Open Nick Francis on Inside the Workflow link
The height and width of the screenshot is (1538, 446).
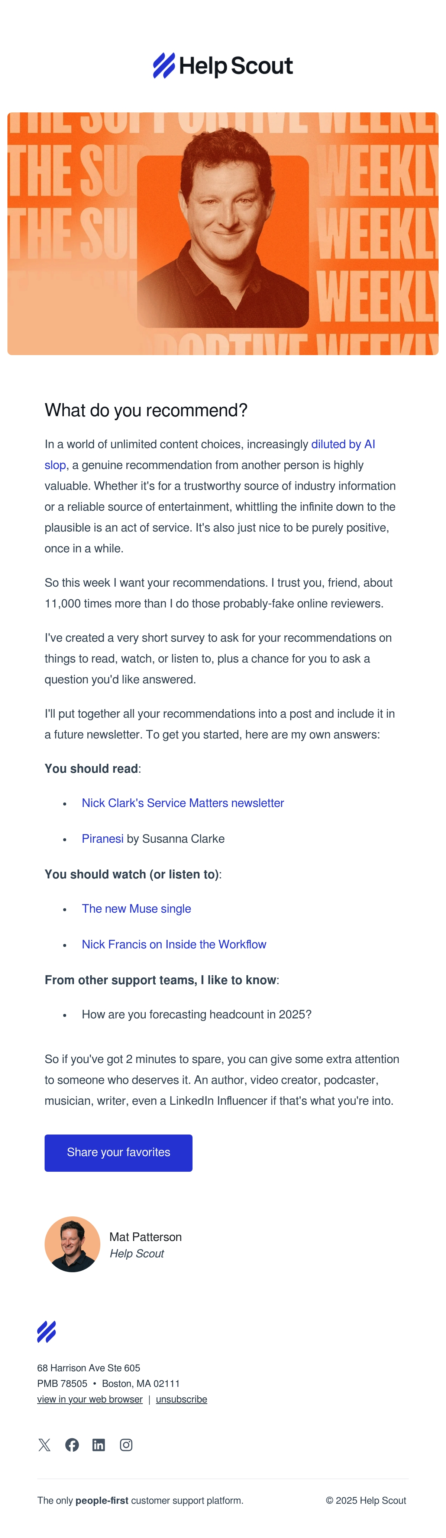pyautogui.click(x=174, y=945)
